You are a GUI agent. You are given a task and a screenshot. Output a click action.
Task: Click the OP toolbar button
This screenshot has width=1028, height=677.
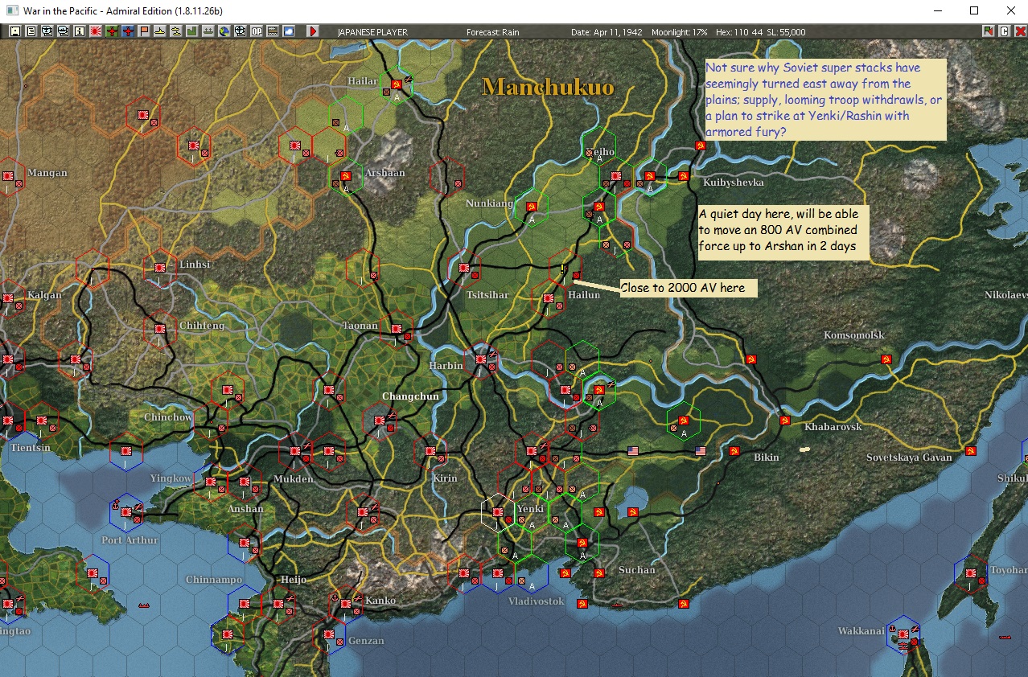pos(257,31)
